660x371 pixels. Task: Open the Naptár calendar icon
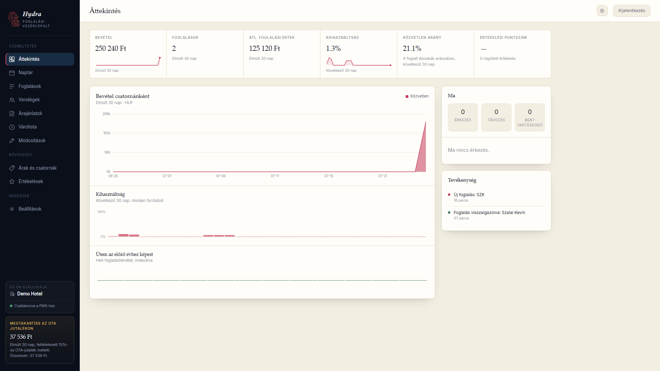12,73
